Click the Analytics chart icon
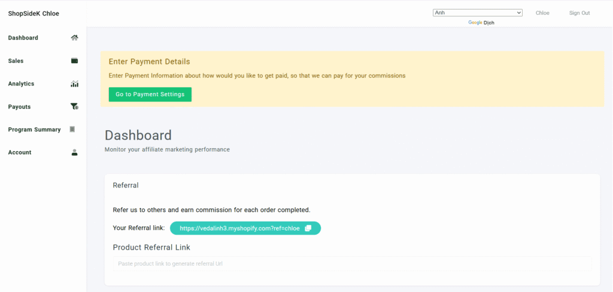 point(74,84)
